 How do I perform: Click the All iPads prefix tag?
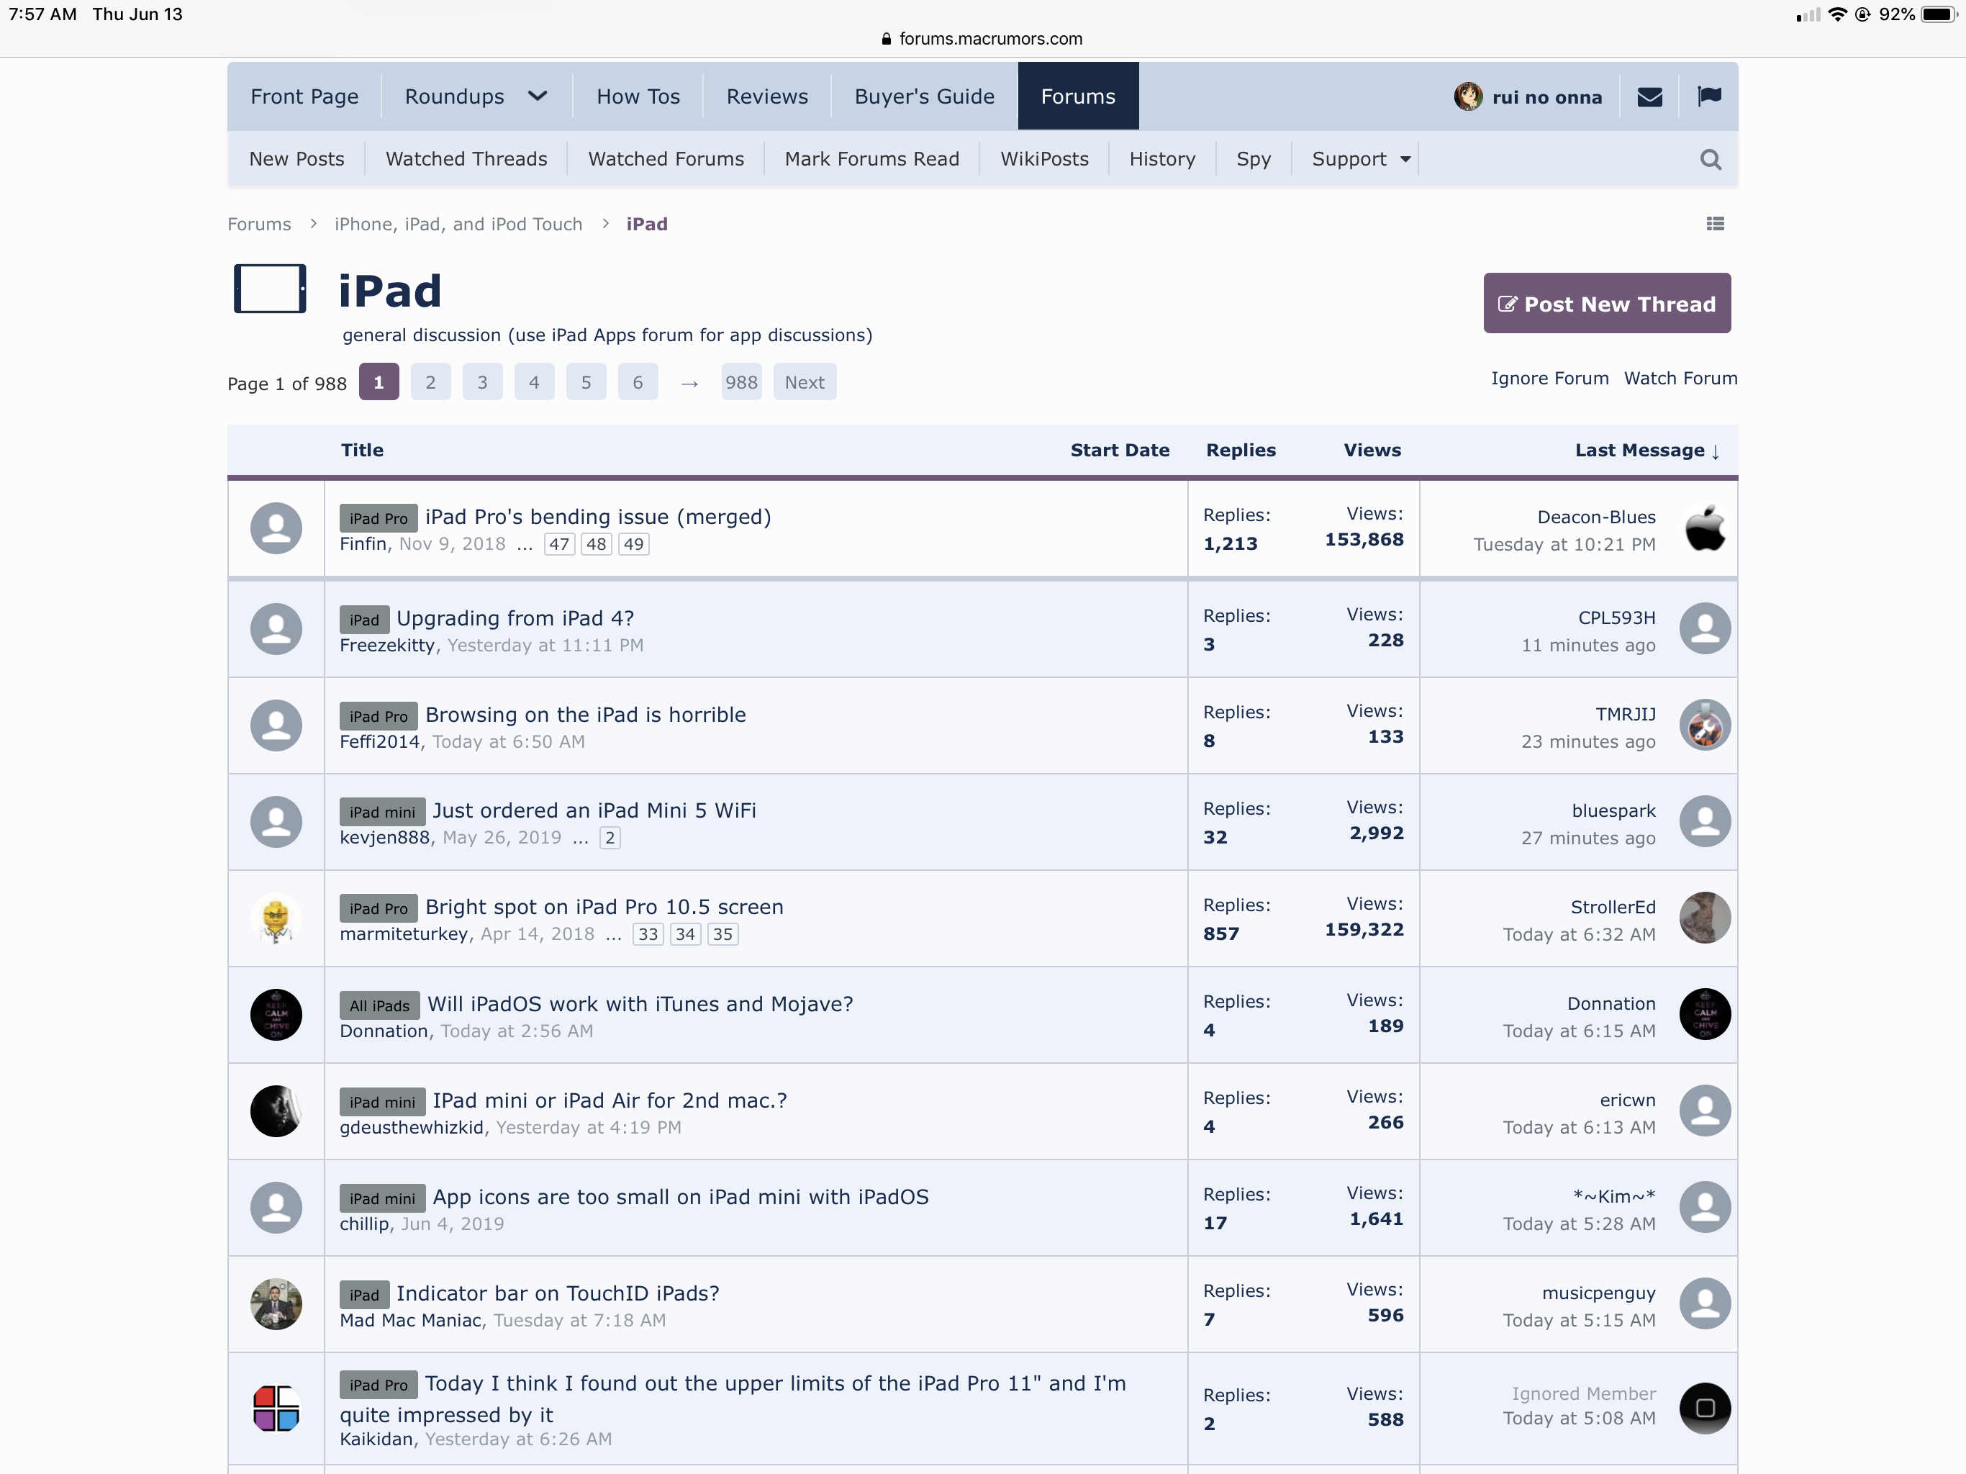(379, 1005)
